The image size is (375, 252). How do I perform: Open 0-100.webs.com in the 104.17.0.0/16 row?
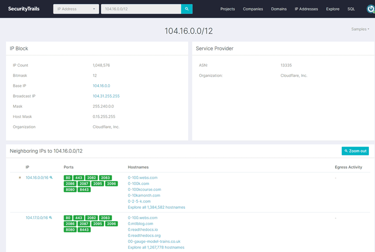coord(143,218)
